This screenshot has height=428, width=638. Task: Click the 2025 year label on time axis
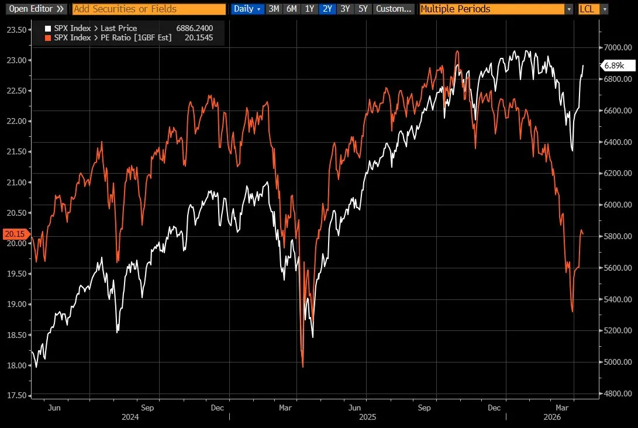point(367,417)
